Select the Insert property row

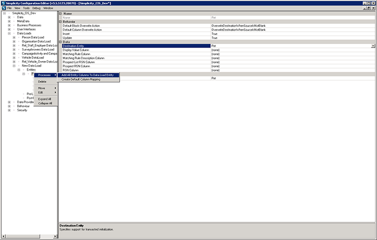(x=136, y=34)
